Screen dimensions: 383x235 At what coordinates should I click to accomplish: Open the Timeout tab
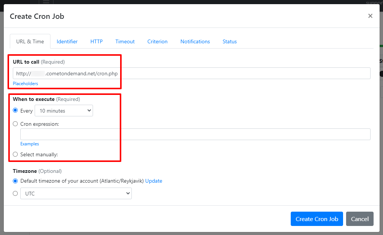(x=125, y=41)
